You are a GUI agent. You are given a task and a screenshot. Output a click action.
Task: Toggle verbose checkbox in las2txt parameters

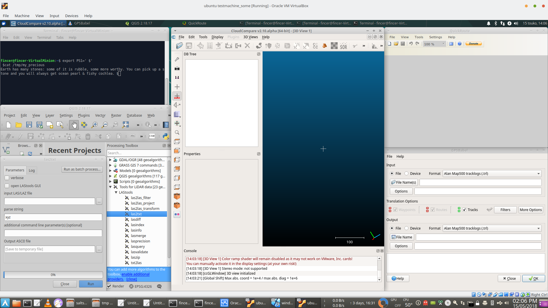coord(7,177)
